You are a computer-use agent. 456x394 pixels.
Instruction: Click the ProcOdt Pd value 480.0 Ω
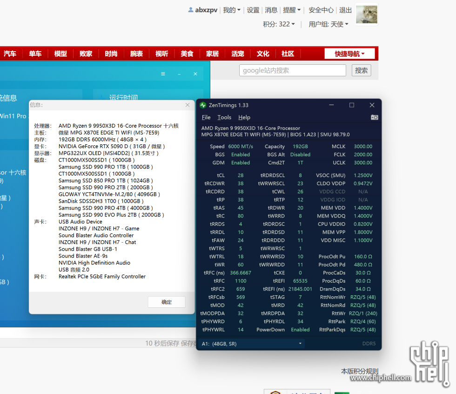tap(363, 265)
